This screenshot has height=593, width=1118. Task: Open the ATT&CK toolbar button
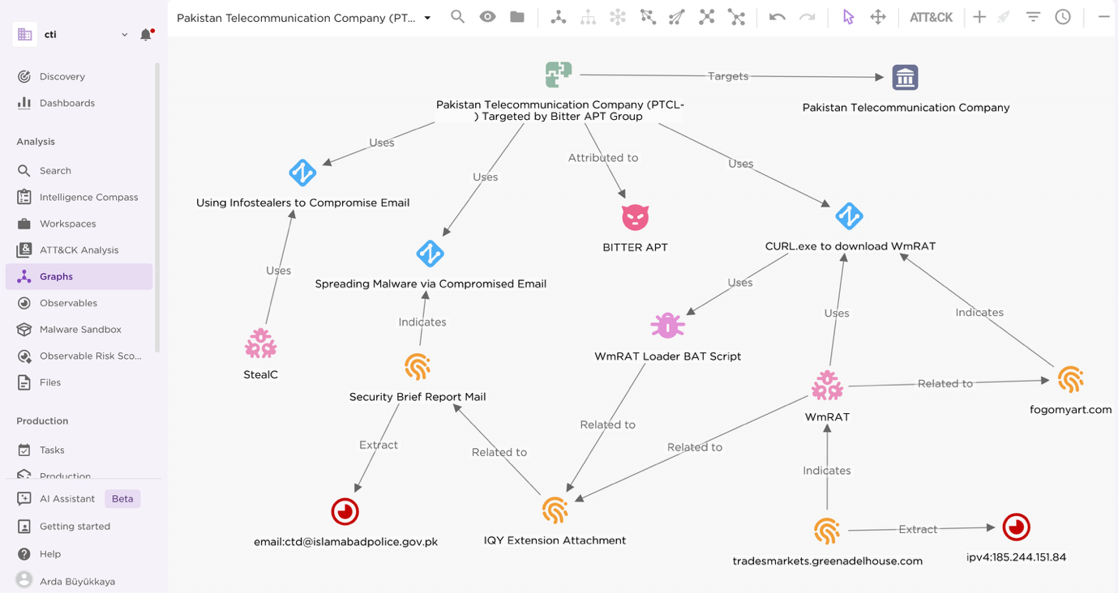point(931,17)
